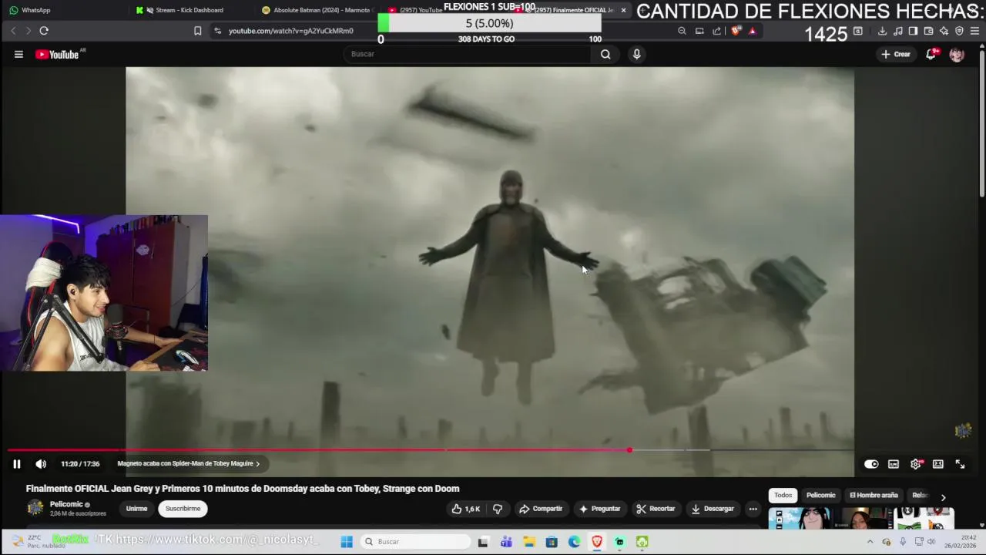Image resolution: width=986 pixels, height=555 pixels.
Task: Click the taskbar Buscar search box
Action: point(416,542)
